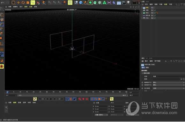Toggle the green enable checkmark on 灯光

tap(155, 18)
